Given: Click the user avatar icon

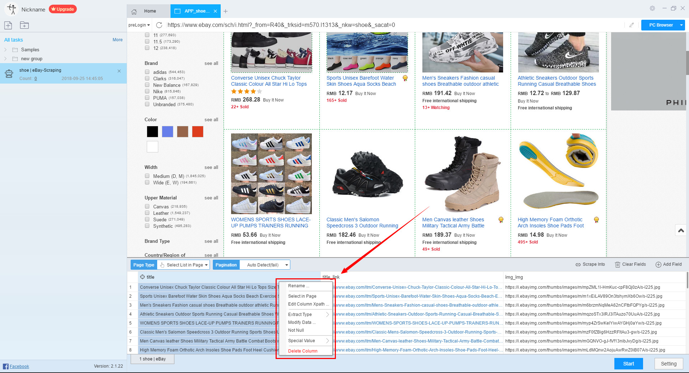Looking at the screenshot, I should [x=11, y=9].
